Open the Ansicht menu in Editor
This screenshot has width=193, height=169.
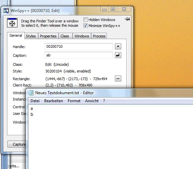[x=92, y=101]
